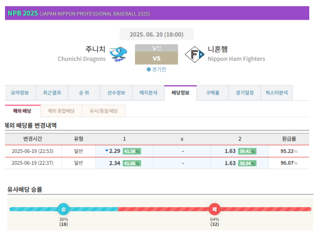Click the 95.22% payout rate
Screen dimensions: 321x239
click(x=289, y=151)
